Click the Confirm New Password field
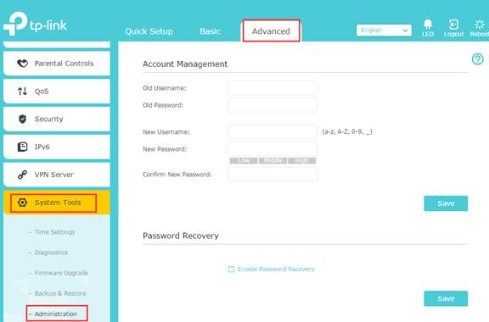Screen dimensions: 489x322 pos(273,175)
